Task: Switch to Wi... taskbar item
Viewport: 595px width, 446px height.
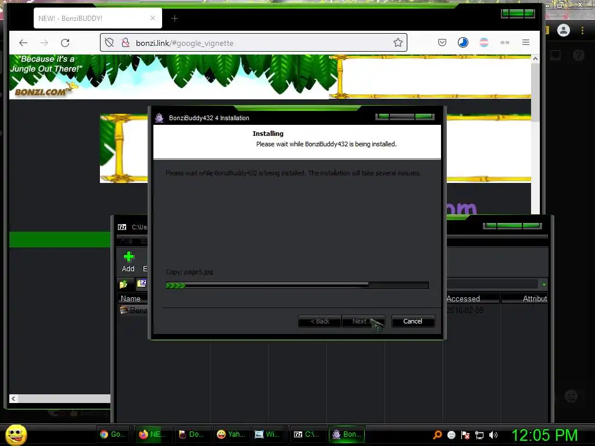Action: tap(267, 434)
